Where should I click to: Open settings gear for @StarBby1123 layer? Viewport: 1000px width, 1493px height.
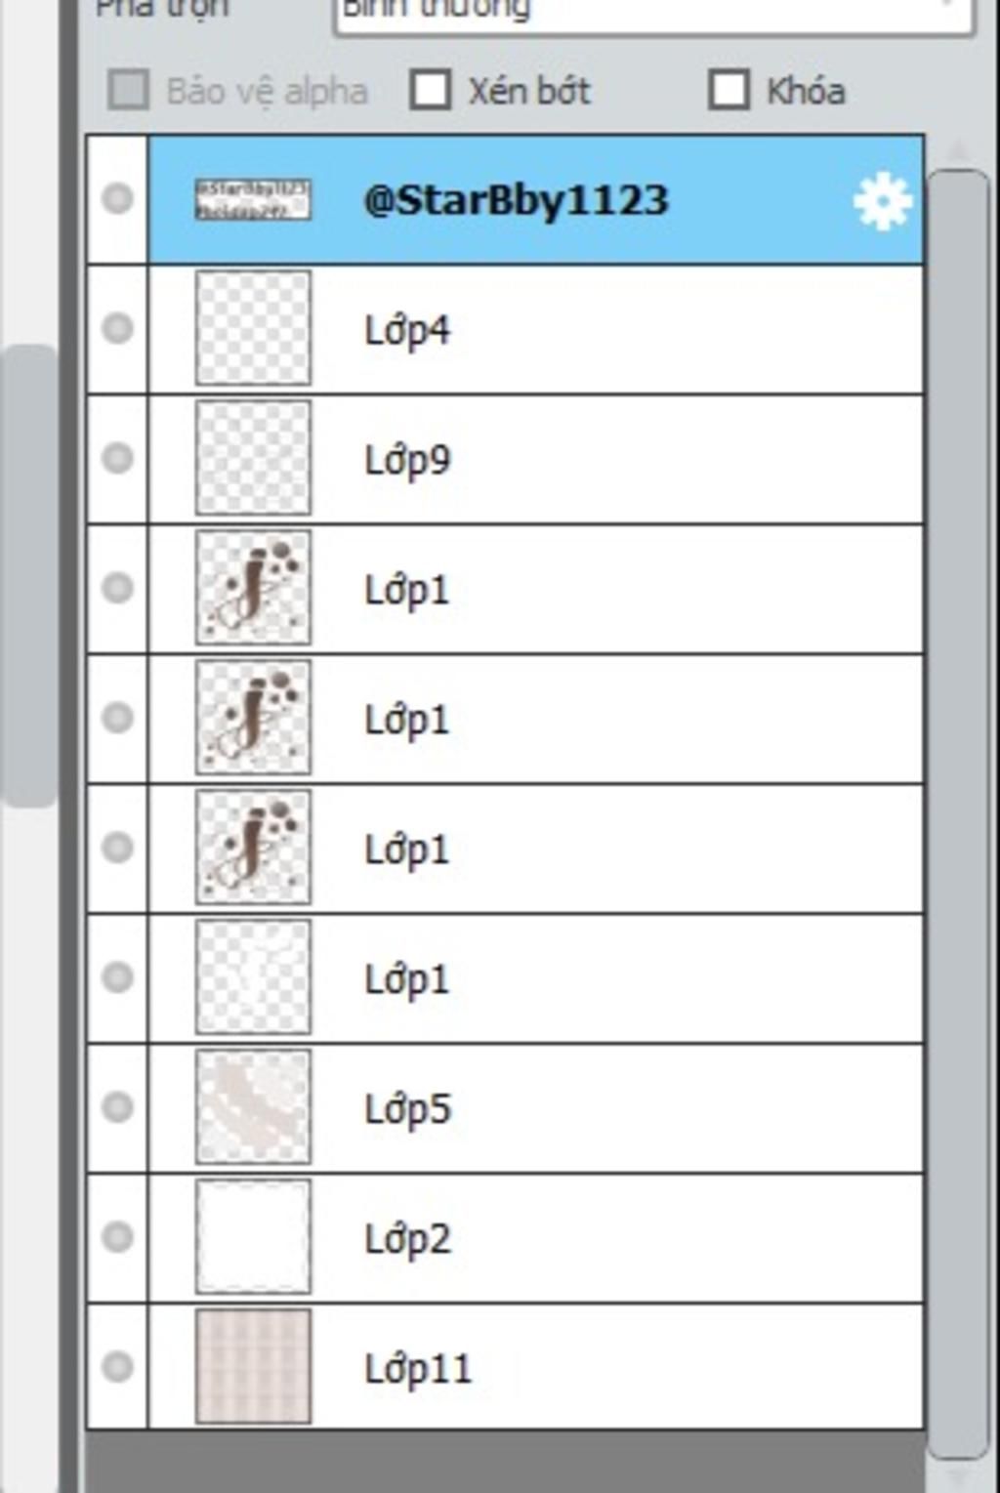[882, 201]
